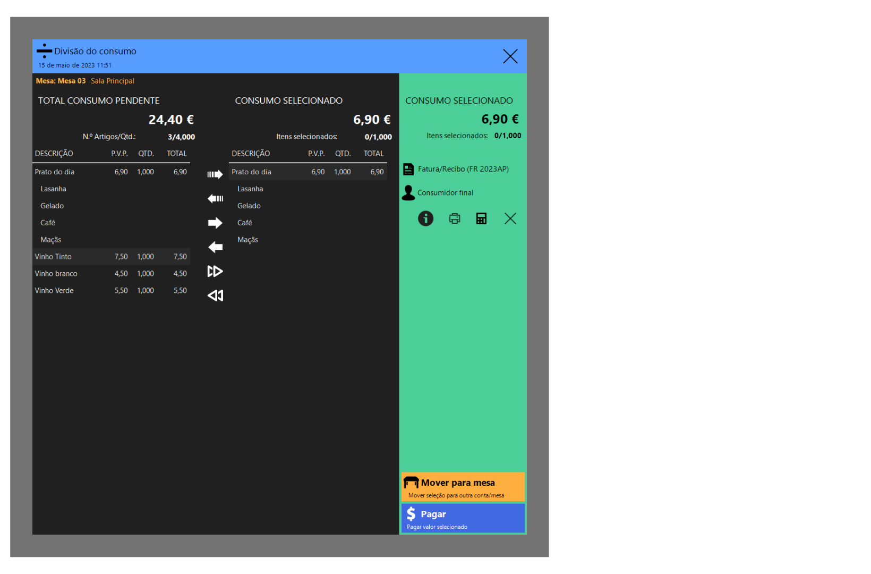Screen dimensions: 871x574
Task: Click the printer icon
Action: pos(455,218)
